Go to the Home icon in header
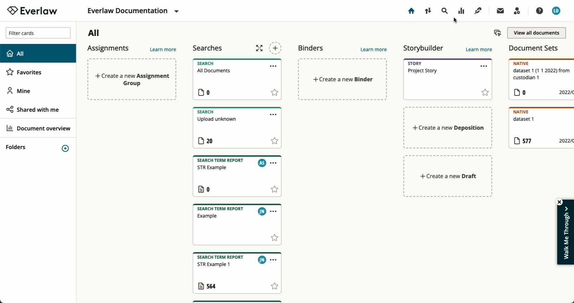The height and width of the screenshot is (303, 574). (x=411, y=11)
